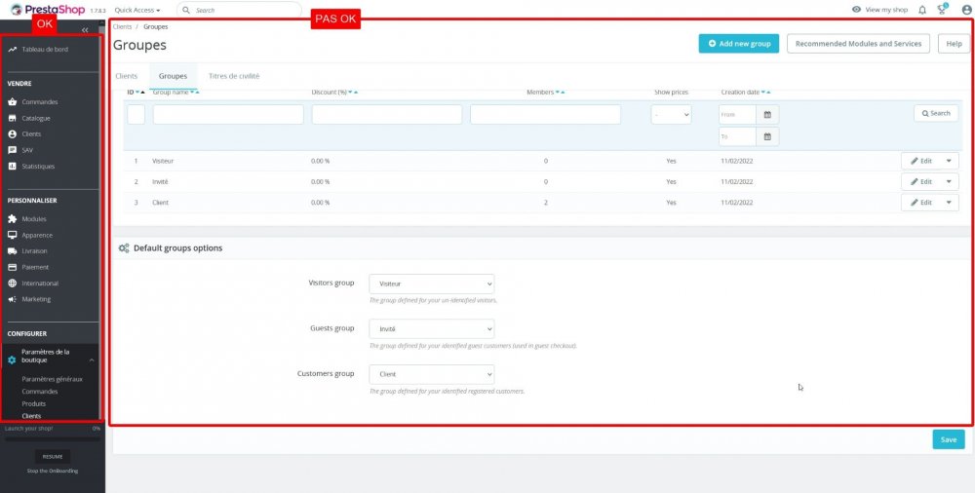Collapse the sidebar with double chevron
The width and height of the screenshot is (975, 493).
tap(85, 30)
